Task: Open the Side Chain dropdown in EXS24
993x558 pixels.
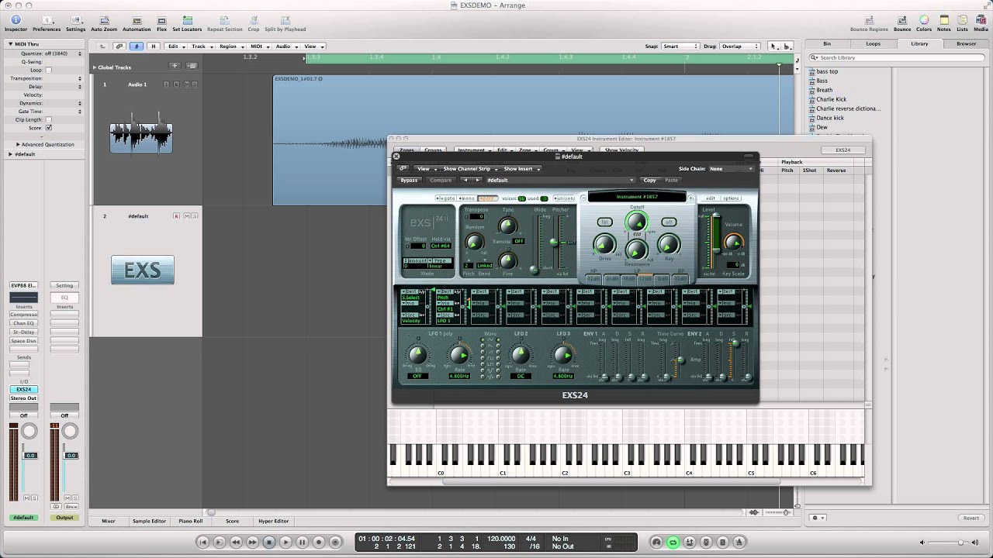Action: pyautogui.click(x=730, y=168)
